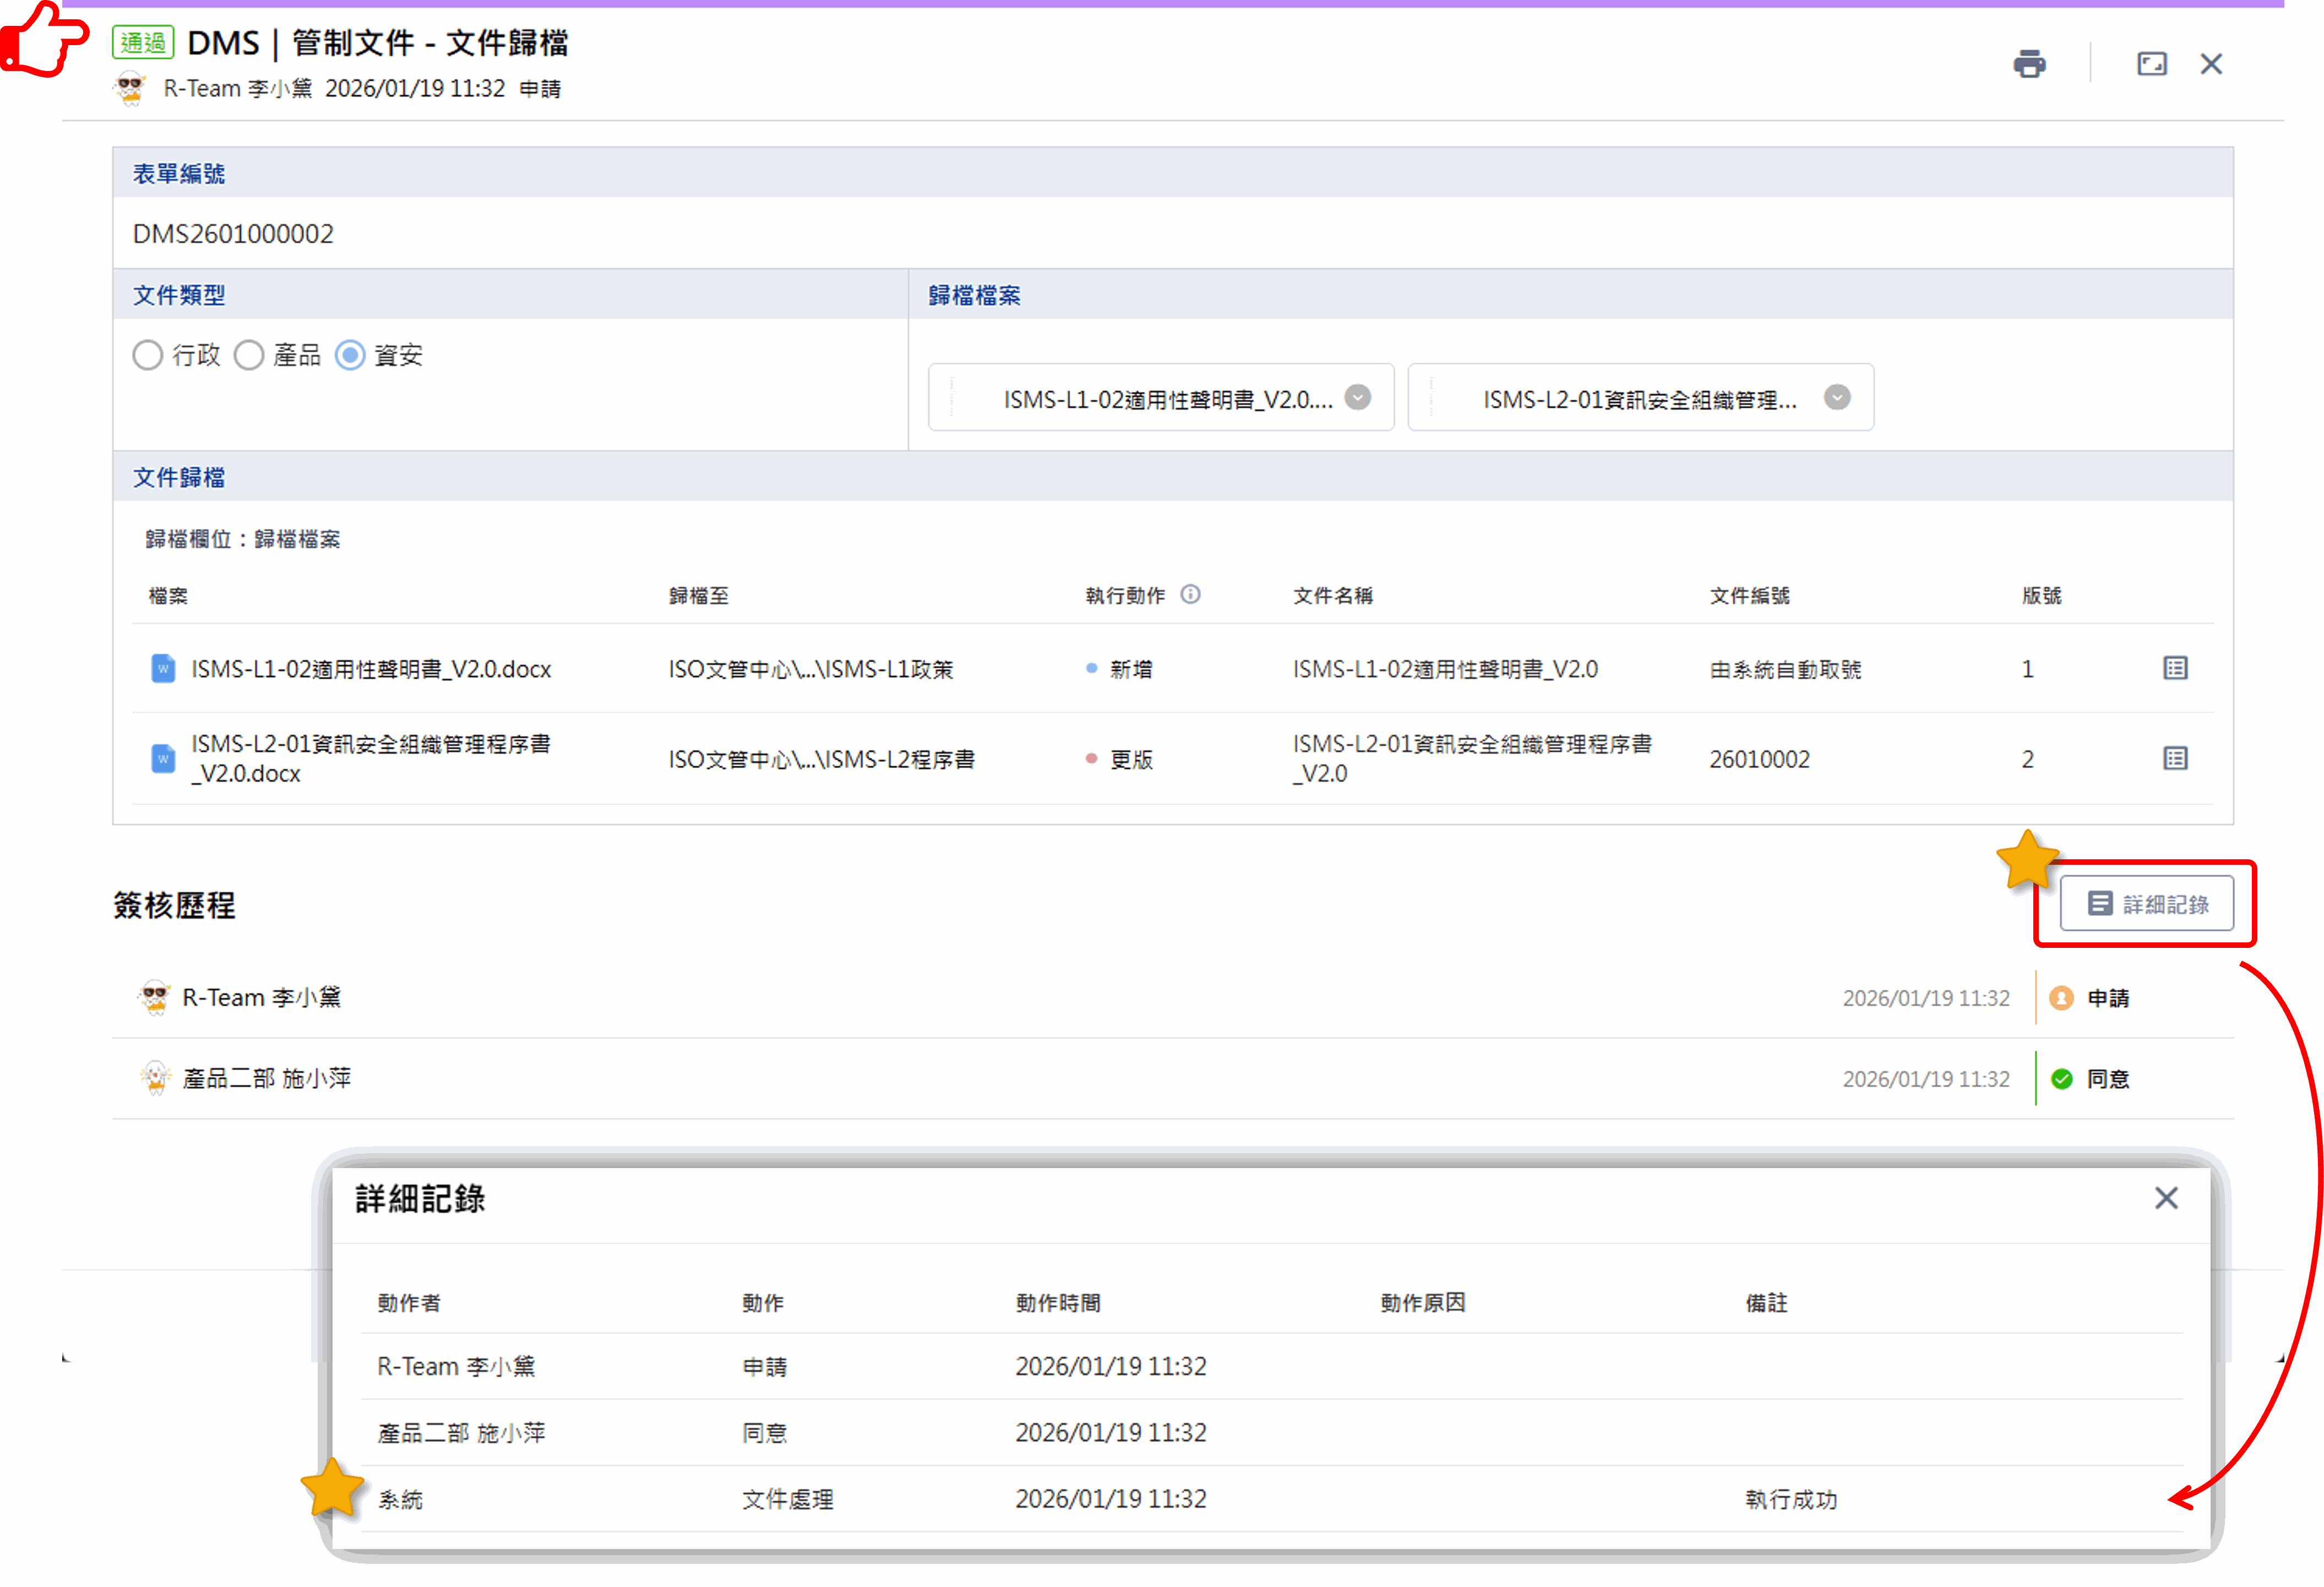Viewport: 2324px width, 1587px height.
Task: Click the 詳細記錄 button
Action: point(2146,903)
